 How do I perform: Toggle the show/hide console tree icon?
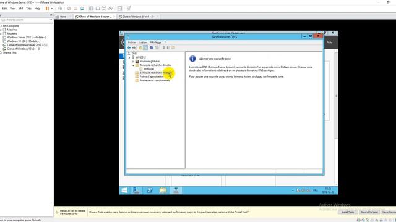point(146,47)
